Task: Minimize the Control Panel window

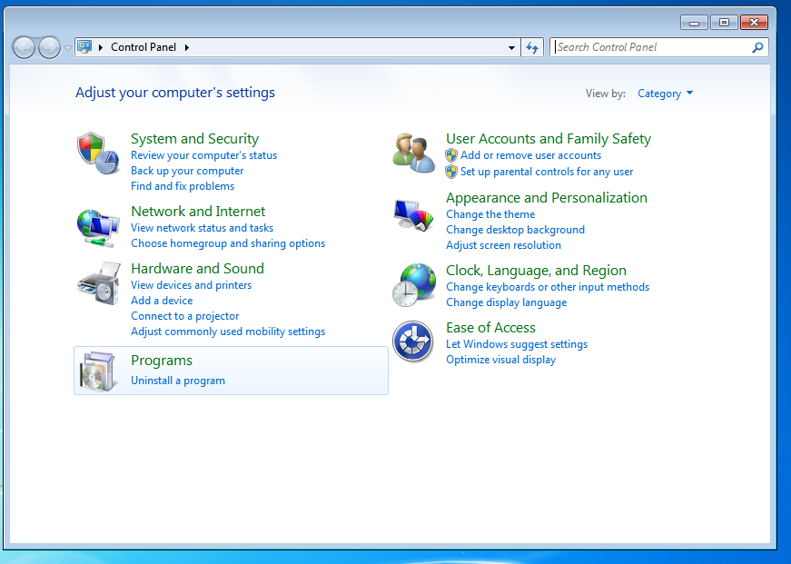Action: click(694, 23)
